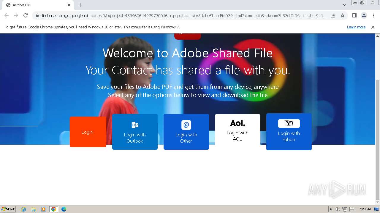Click 'Your Contact has shared a file' text
Viewport: 380px width, 213px height.
[x=188, y=70]
